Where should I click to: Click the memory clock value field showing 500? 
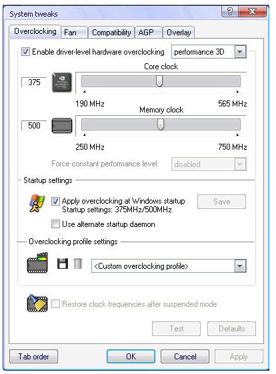pyautogui.click(x=34, y=126)
